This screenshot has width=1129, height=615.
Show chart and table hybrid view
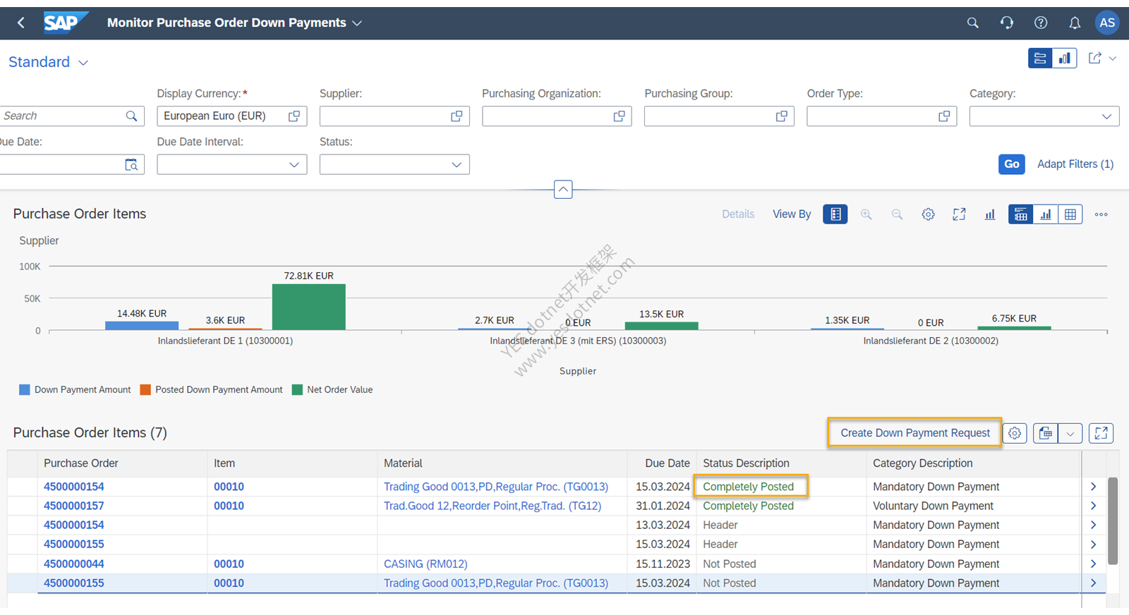(1020, 214)
